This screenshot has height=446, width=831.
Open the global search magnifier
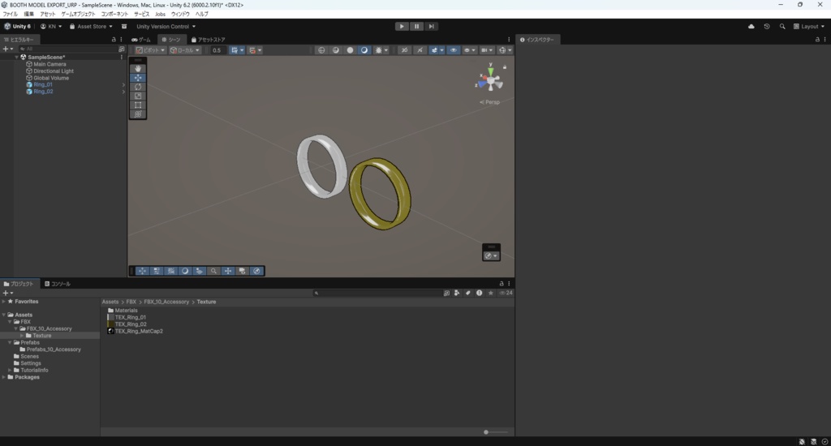tap(782, 27)
